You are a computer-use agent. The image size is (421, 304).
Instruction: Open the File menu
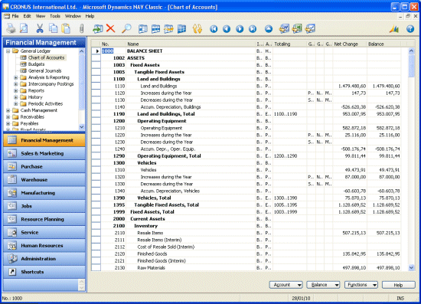coord(15,16)
